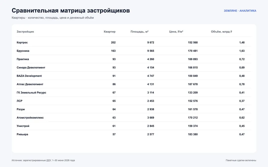Click volume '1,48' for Кортрос
The width and height of the screenshot is (268, 167).
pyautogui.click(x=242, y=42)
